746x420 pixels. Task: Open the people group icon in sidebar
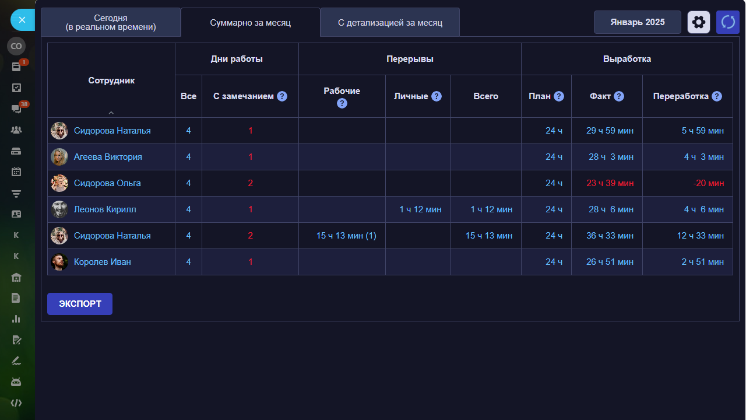point(16,130)
